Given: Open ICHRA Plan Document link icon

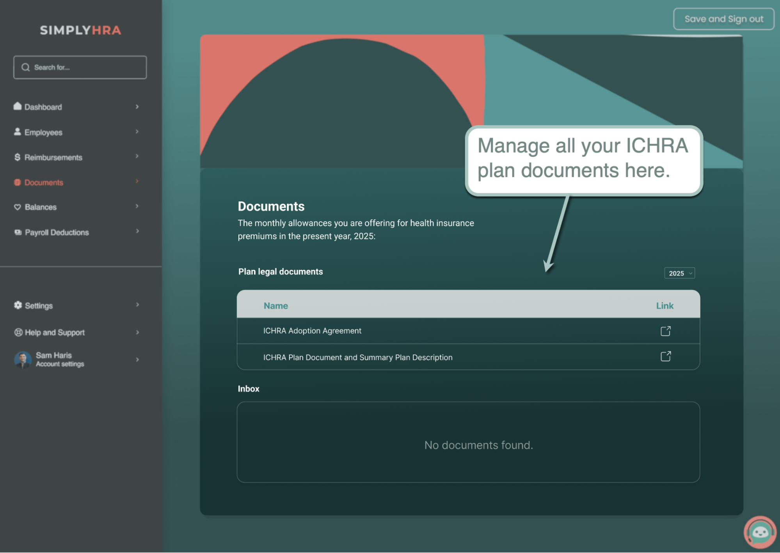Looking at the screenshot, I should click(665, 356).
